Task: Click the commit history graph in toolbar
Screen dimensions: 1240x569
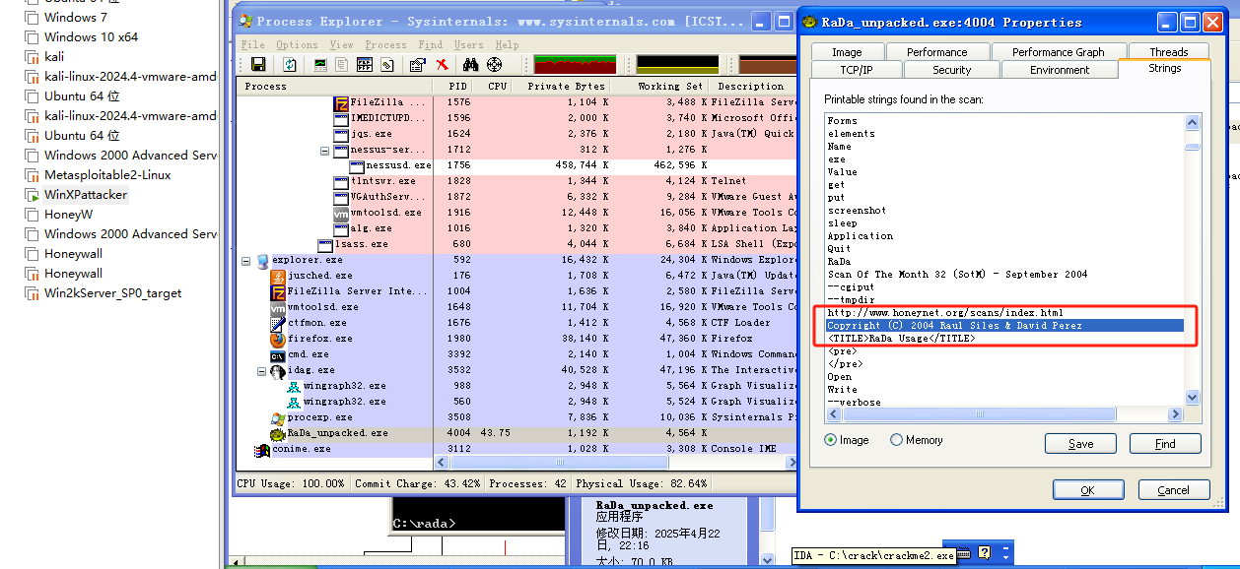Action: coord(677,64)
